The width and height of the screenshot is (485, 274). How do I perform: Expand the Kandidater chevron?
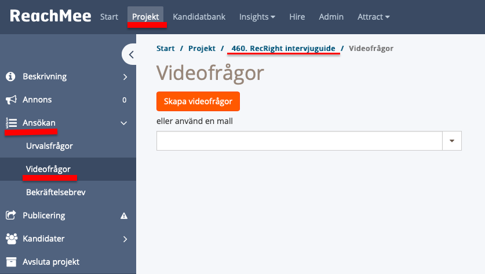pos(125,239)
